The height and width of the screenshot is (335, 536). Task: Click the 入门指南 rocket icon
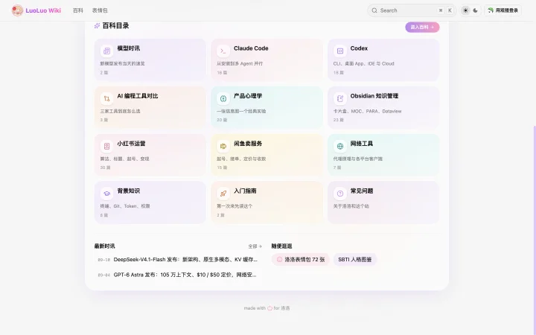pyautogui.click(x=223, y=194)
